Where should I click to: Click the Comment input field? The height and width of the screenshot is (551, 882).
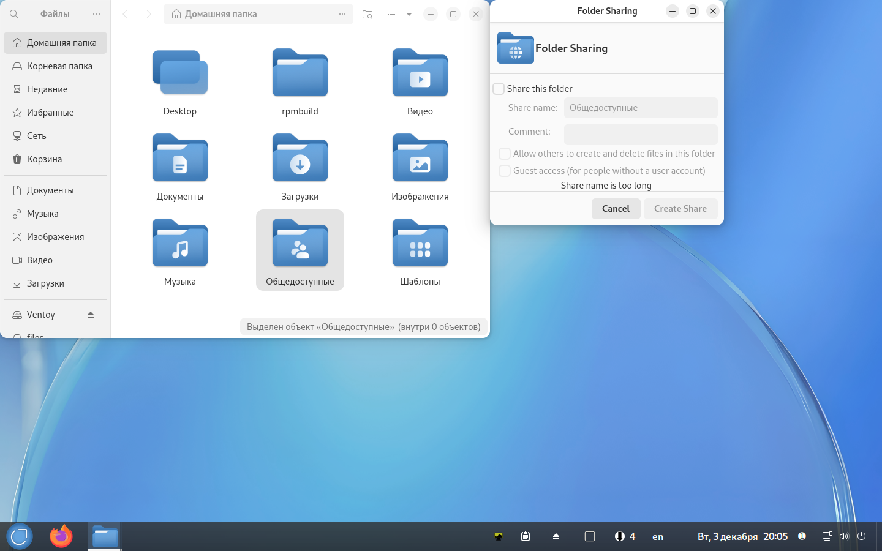coord(640,134)
